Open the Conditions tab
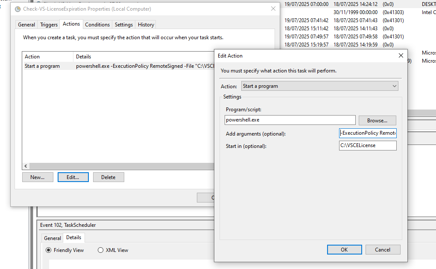The width and height of the screenshot is (436, 269). tap(97, 25)
